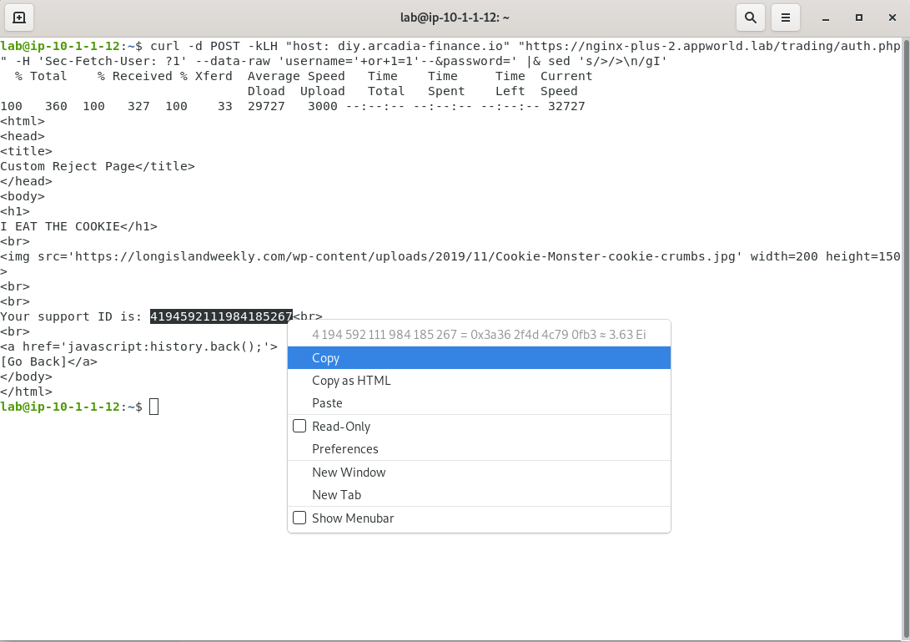Select Paste from the context menu
This screenshot has height=642, width=910.
(479, 403)
